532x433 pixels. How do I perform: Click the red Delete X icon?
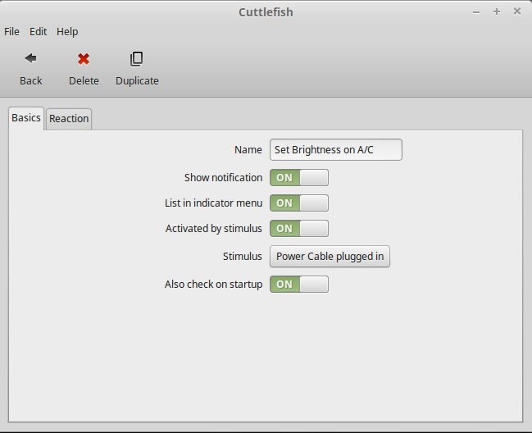[x=84, y=59]
